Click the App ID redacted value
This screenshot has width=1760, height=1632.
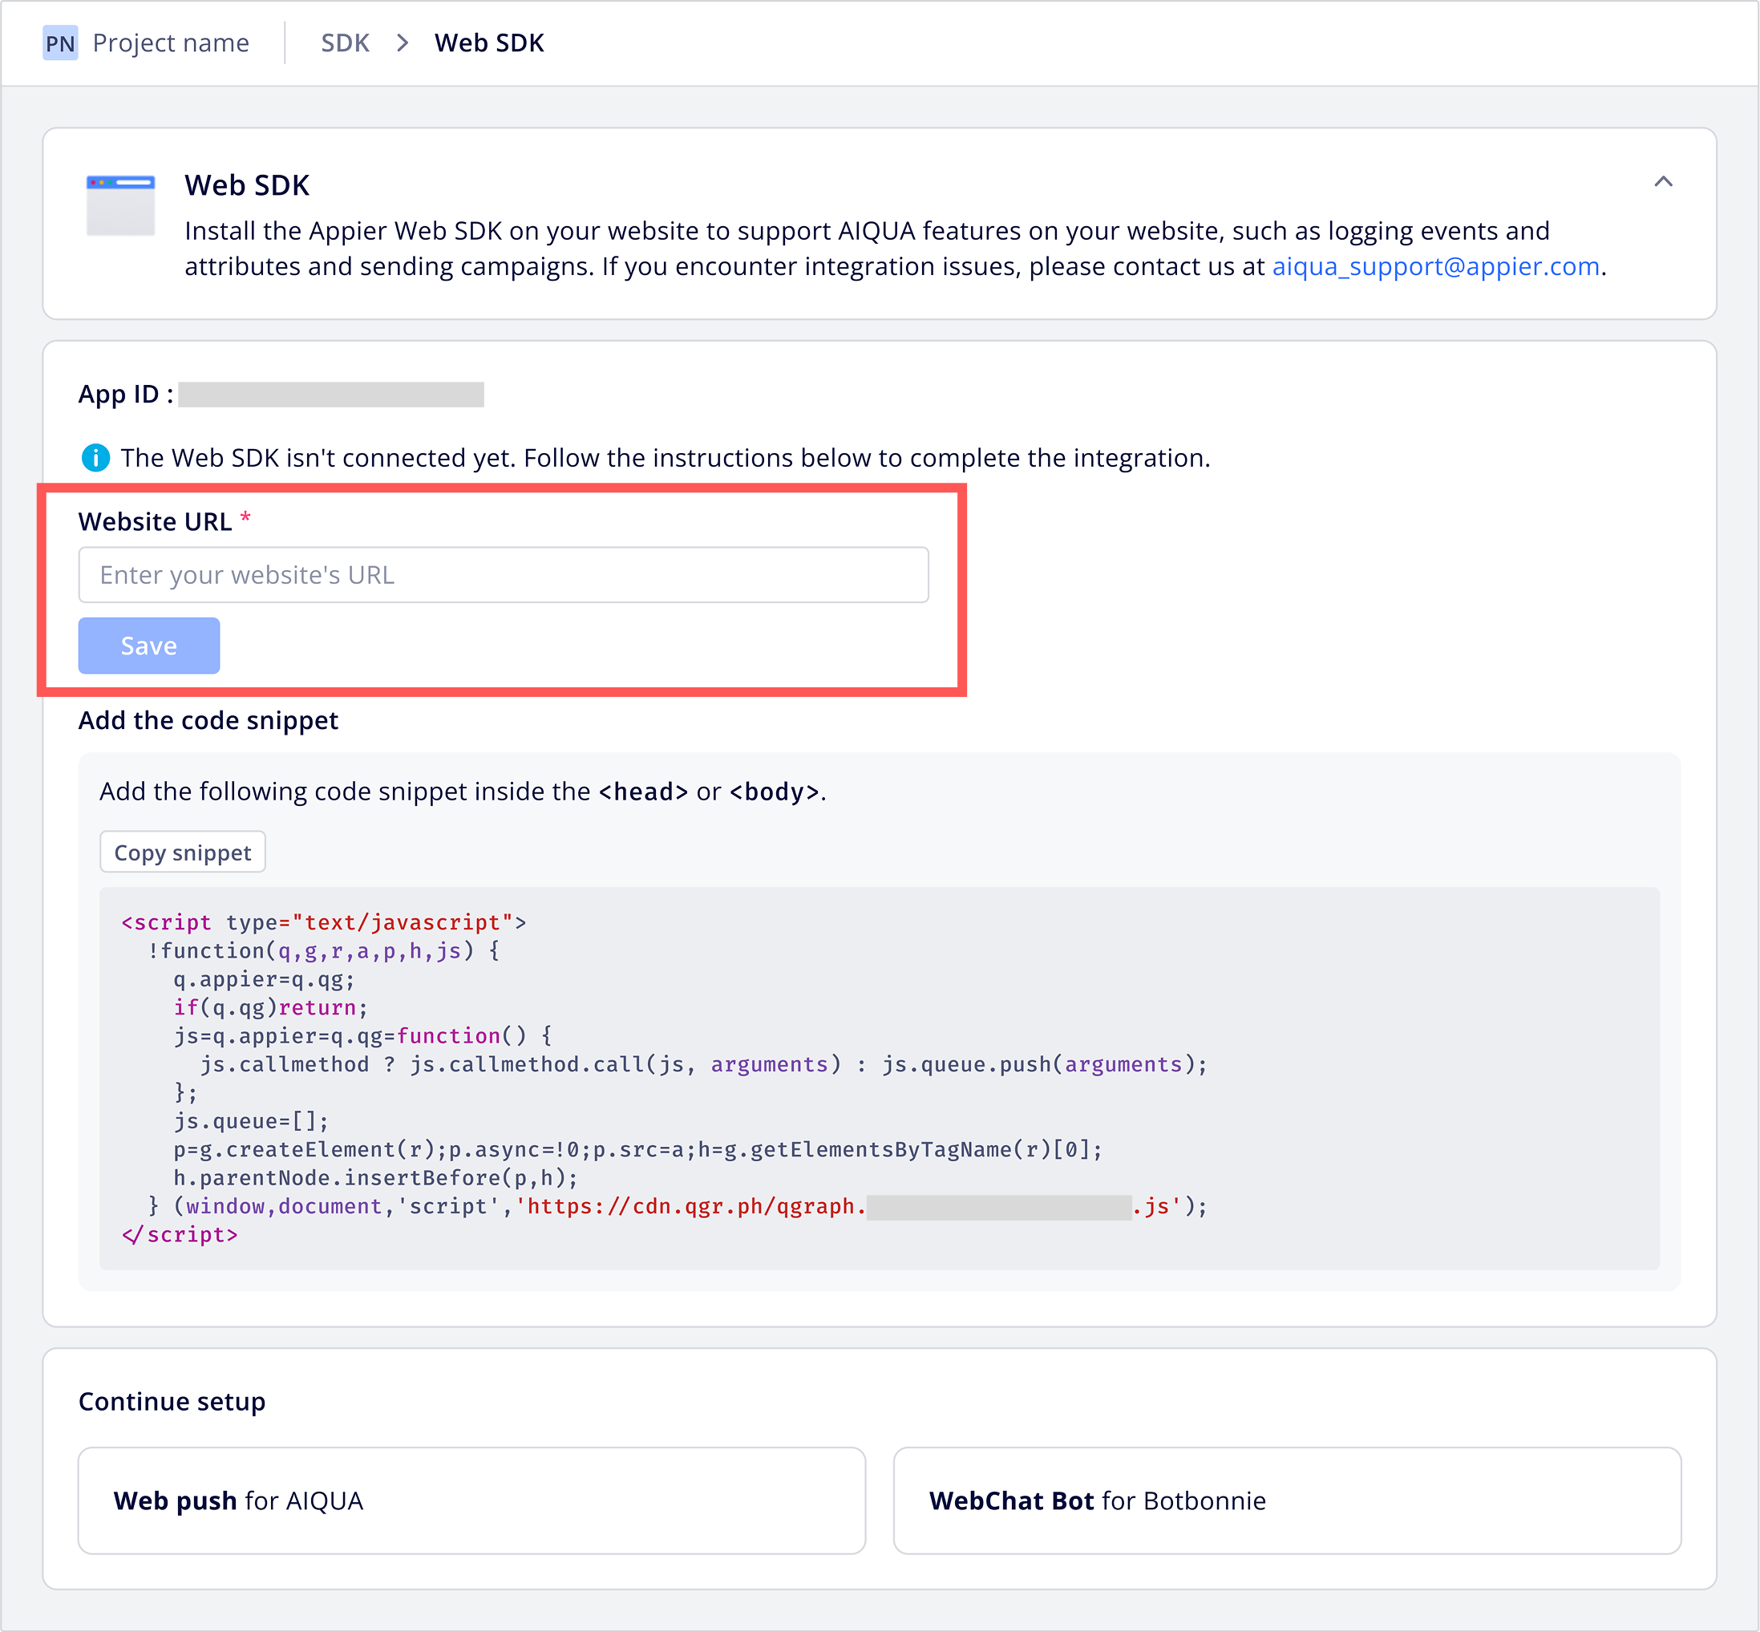pyautogui.click(x=330, y=394)
